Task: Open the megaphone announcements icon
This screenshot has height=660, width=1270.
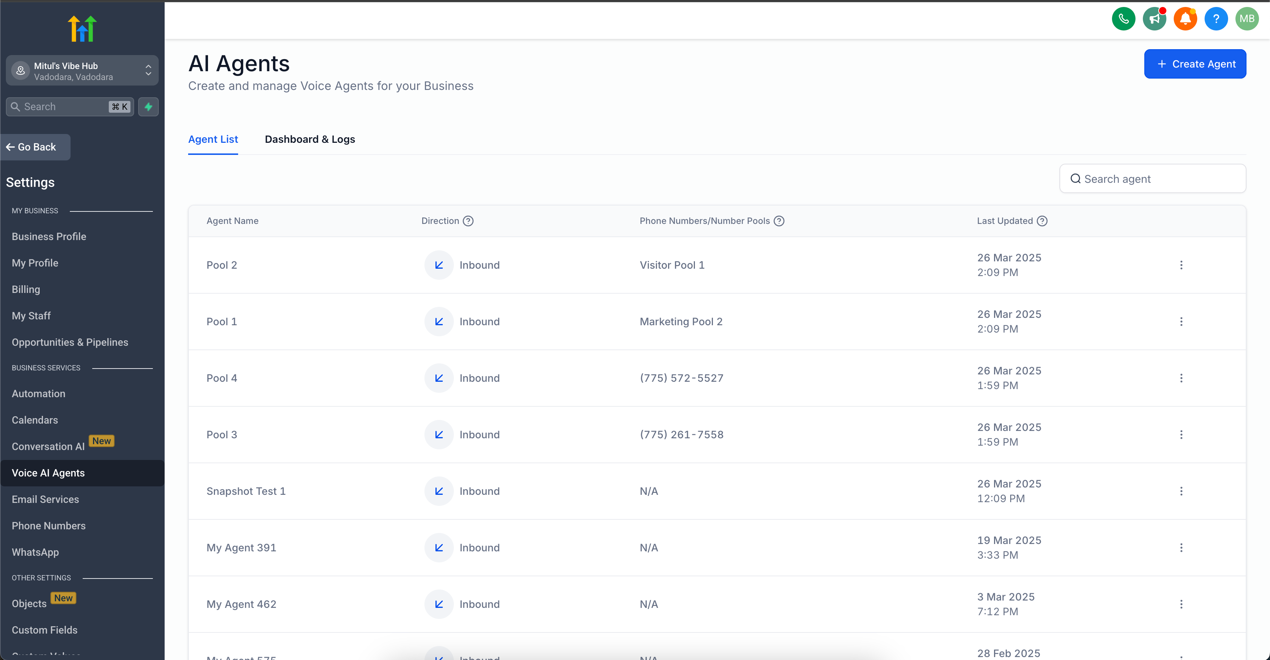Action: tap(1154, 19)
